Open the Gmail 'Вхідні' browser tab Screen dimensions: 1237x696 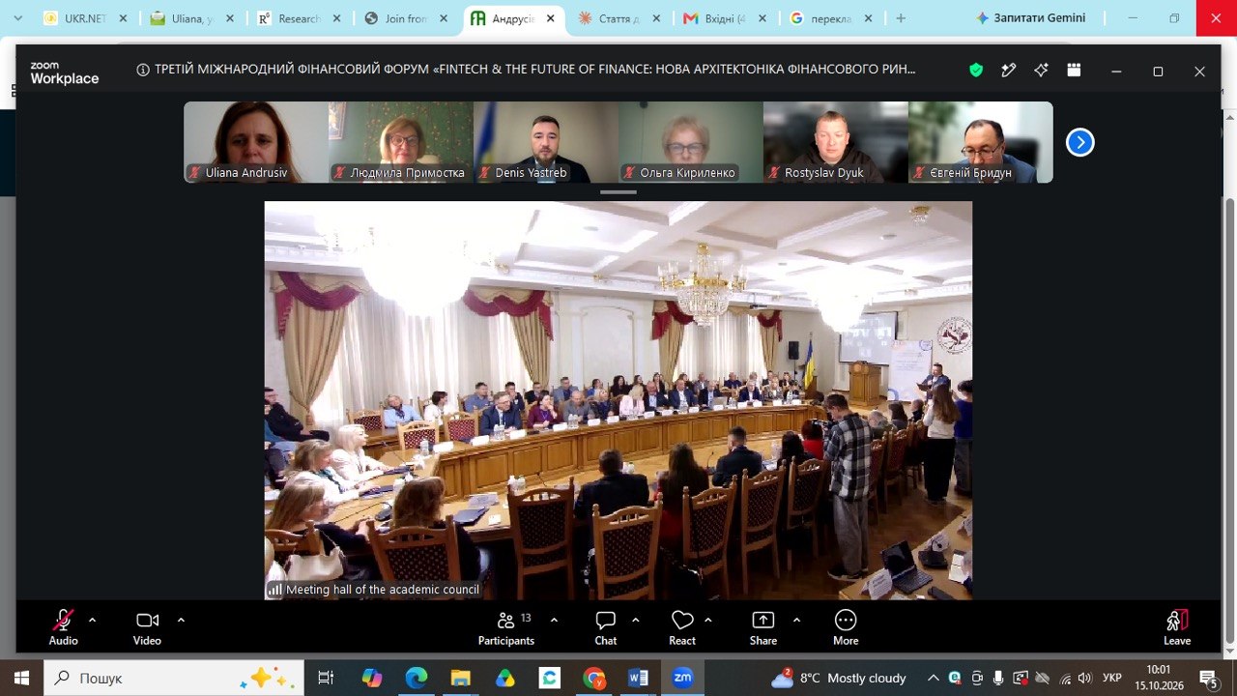tap(727, 18)
